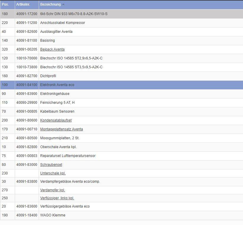This screenshot has height=225, width=243.
Task: Open the Verflüssiger, links kpl. link
Action: (x=57, y=198)
